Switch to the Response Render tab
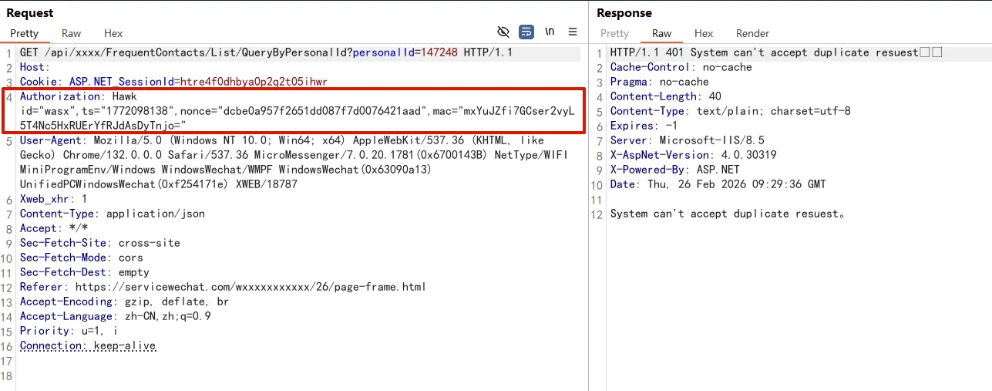The image size is (992, 391). 752,33
